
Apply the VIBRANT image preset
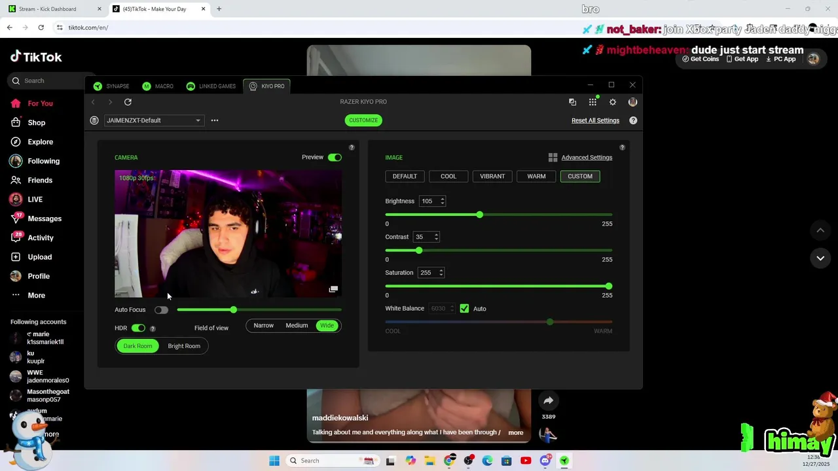pyautogui.click(x=492, y=177)
